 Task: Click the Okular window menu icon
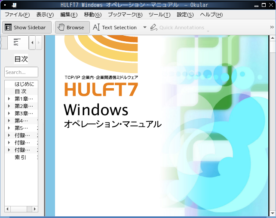click(x=14, y=5)
